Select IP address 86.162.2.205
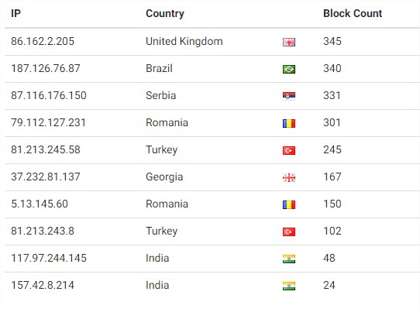This screenshot has height=312, width=420. click(43, 41)
